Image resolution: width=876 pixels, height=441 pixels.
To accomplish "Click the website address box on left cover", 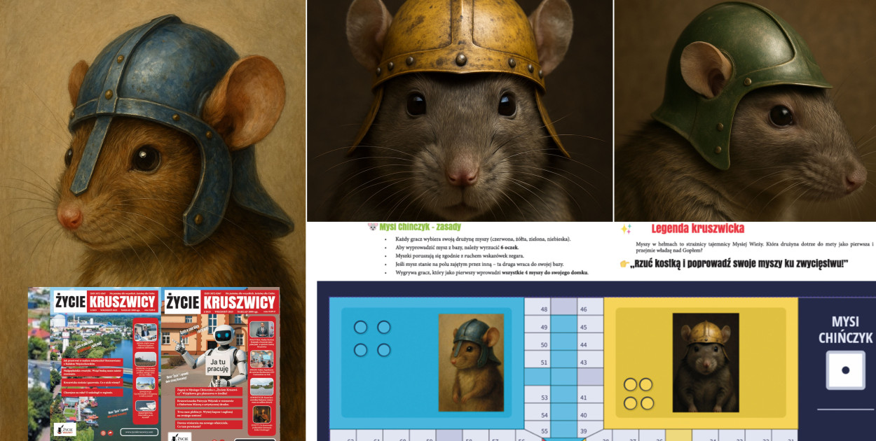I will click(138, 432).
